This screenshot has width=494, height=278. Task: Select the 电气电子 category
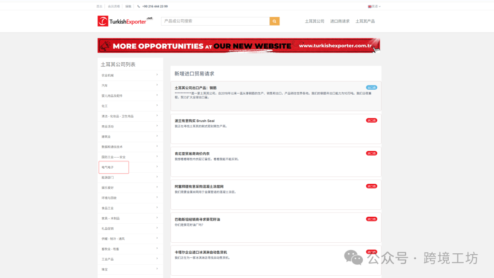(108, 167)
